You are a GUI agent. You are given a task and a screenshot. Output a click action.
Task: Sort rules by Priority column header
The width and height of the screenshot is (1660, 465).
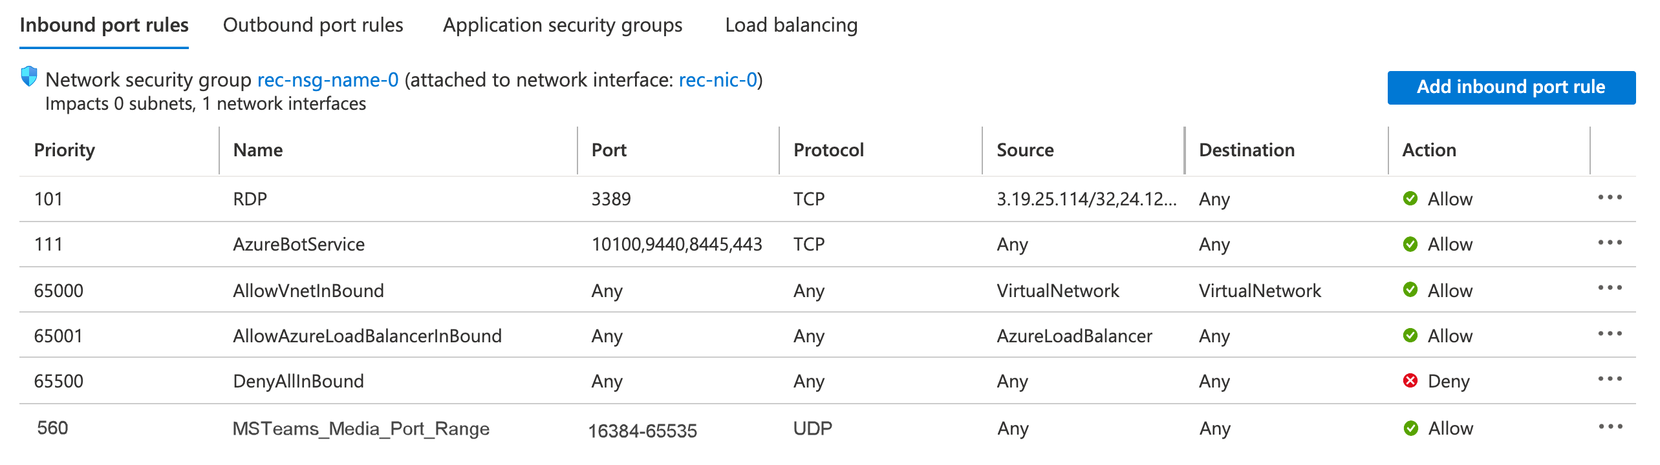click(65, 150)
